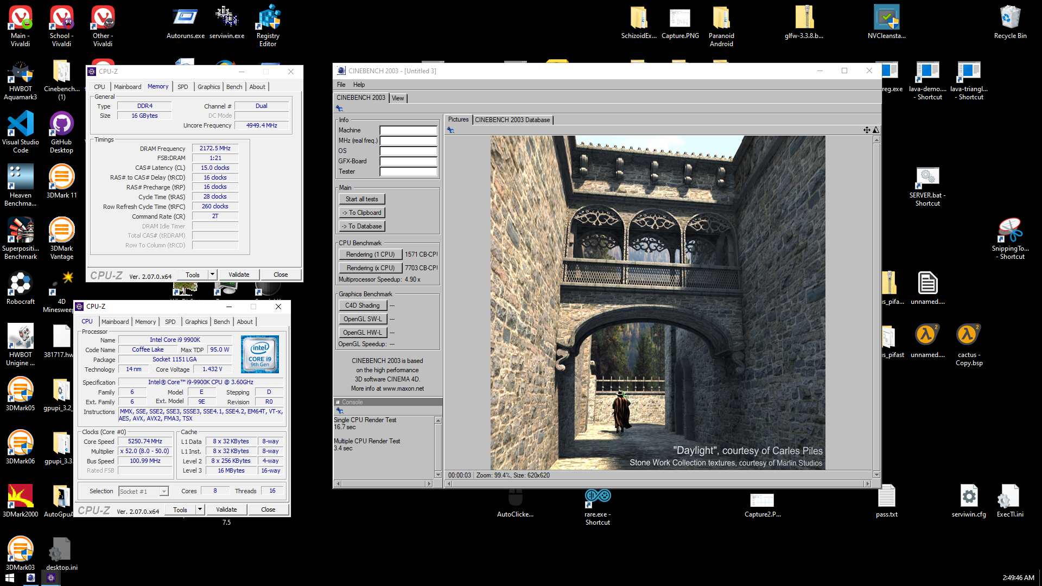Viewport: 1042px width, 586px height.
Task: Open Mainboard tab in upper CPU-Z window
Action: click(x=128, y=87)
